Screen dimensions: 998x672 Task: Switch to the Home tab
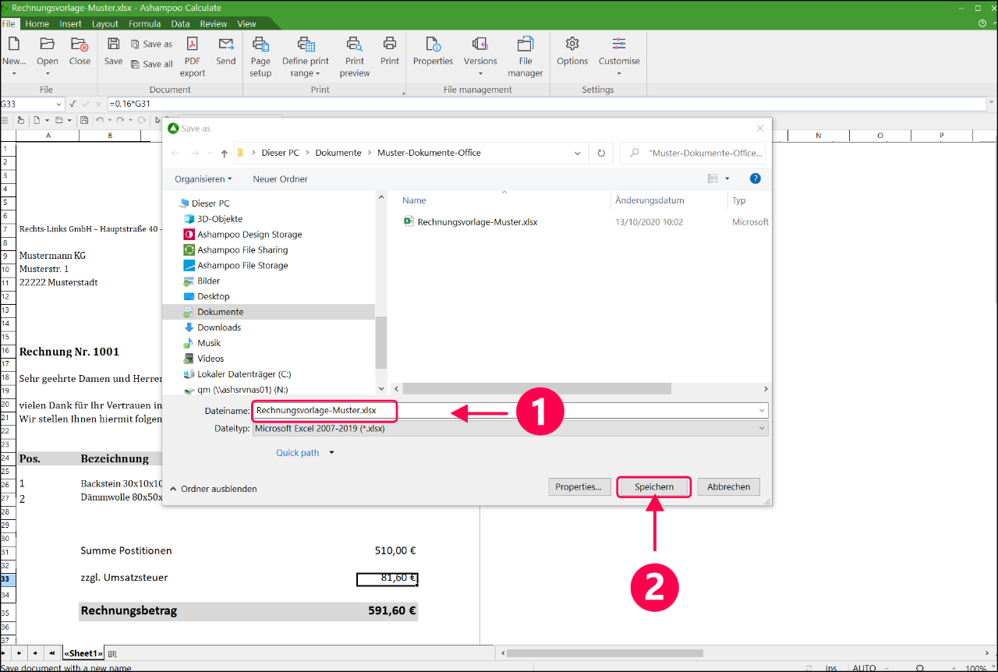37,24
